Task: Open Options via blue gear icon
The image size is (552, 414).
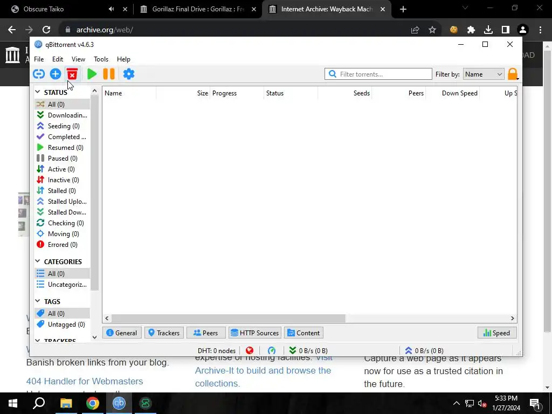Action: [129, 74]
